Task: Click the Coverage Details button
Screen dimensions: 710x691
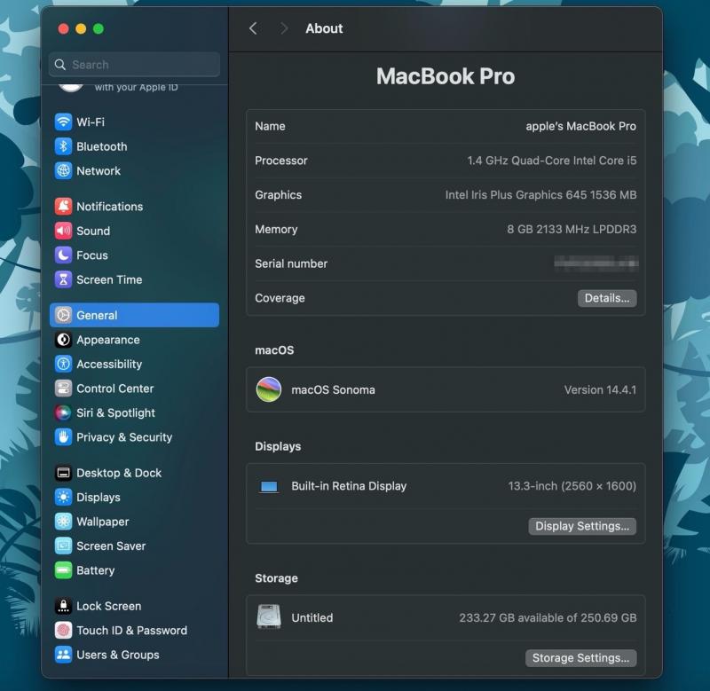Action: (607, 298)
